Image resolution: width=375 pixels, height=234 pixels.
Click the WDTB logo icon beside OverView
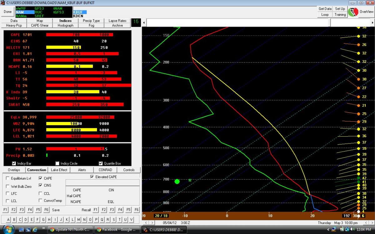click(x=353, y=12)
